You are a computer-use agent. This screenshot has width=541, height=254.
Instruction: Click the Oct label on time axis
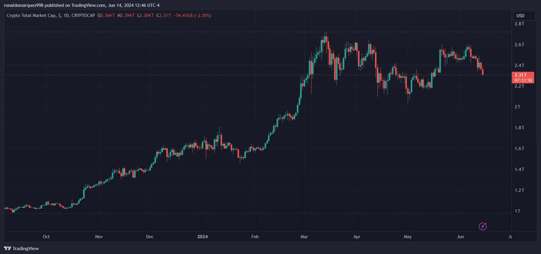click(46, 237)
